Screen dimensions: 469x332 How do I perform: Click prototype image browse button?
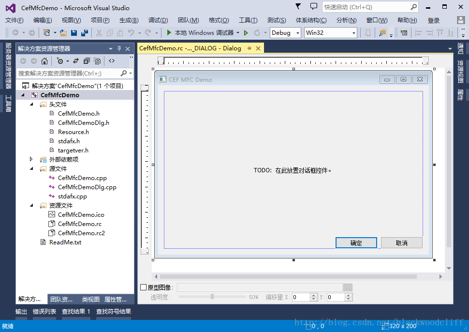348,287
